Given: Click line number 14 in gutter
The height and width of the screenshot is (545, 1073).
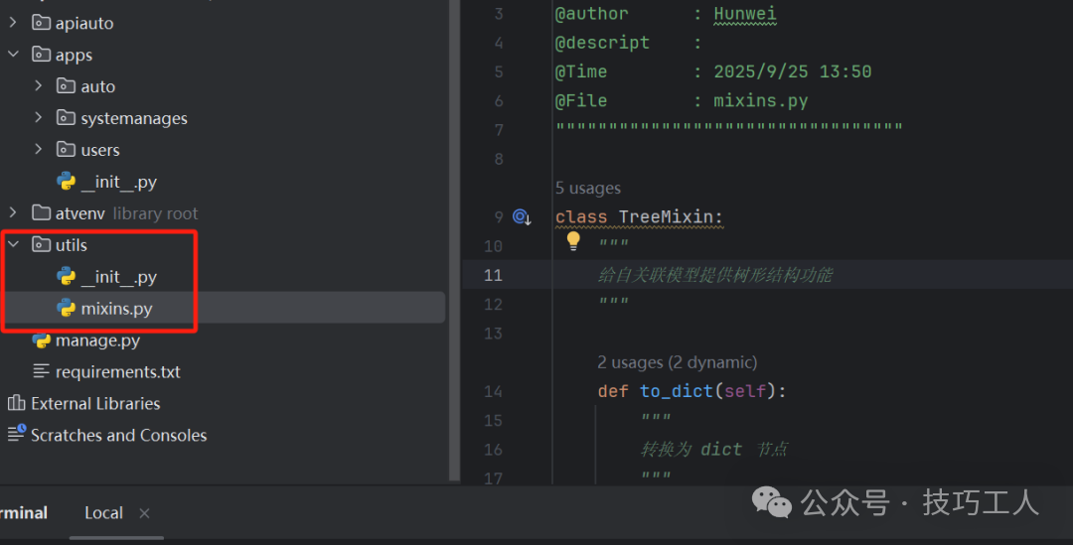Looking at the screenshot, I should click(493, 391).
